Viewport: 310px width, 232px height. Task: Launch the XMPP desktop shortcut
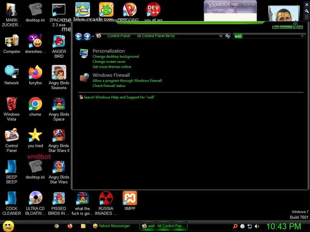(130, 201)
